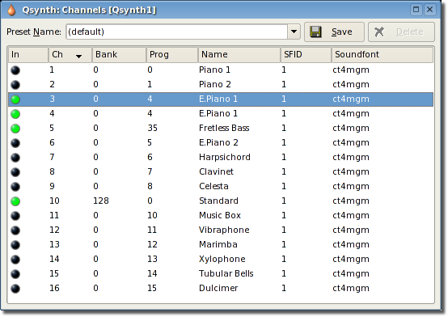This screenshot has height=317, width=448.
Task: Click program value 14 in Tubular Bells row
Action: coord(152,274)
